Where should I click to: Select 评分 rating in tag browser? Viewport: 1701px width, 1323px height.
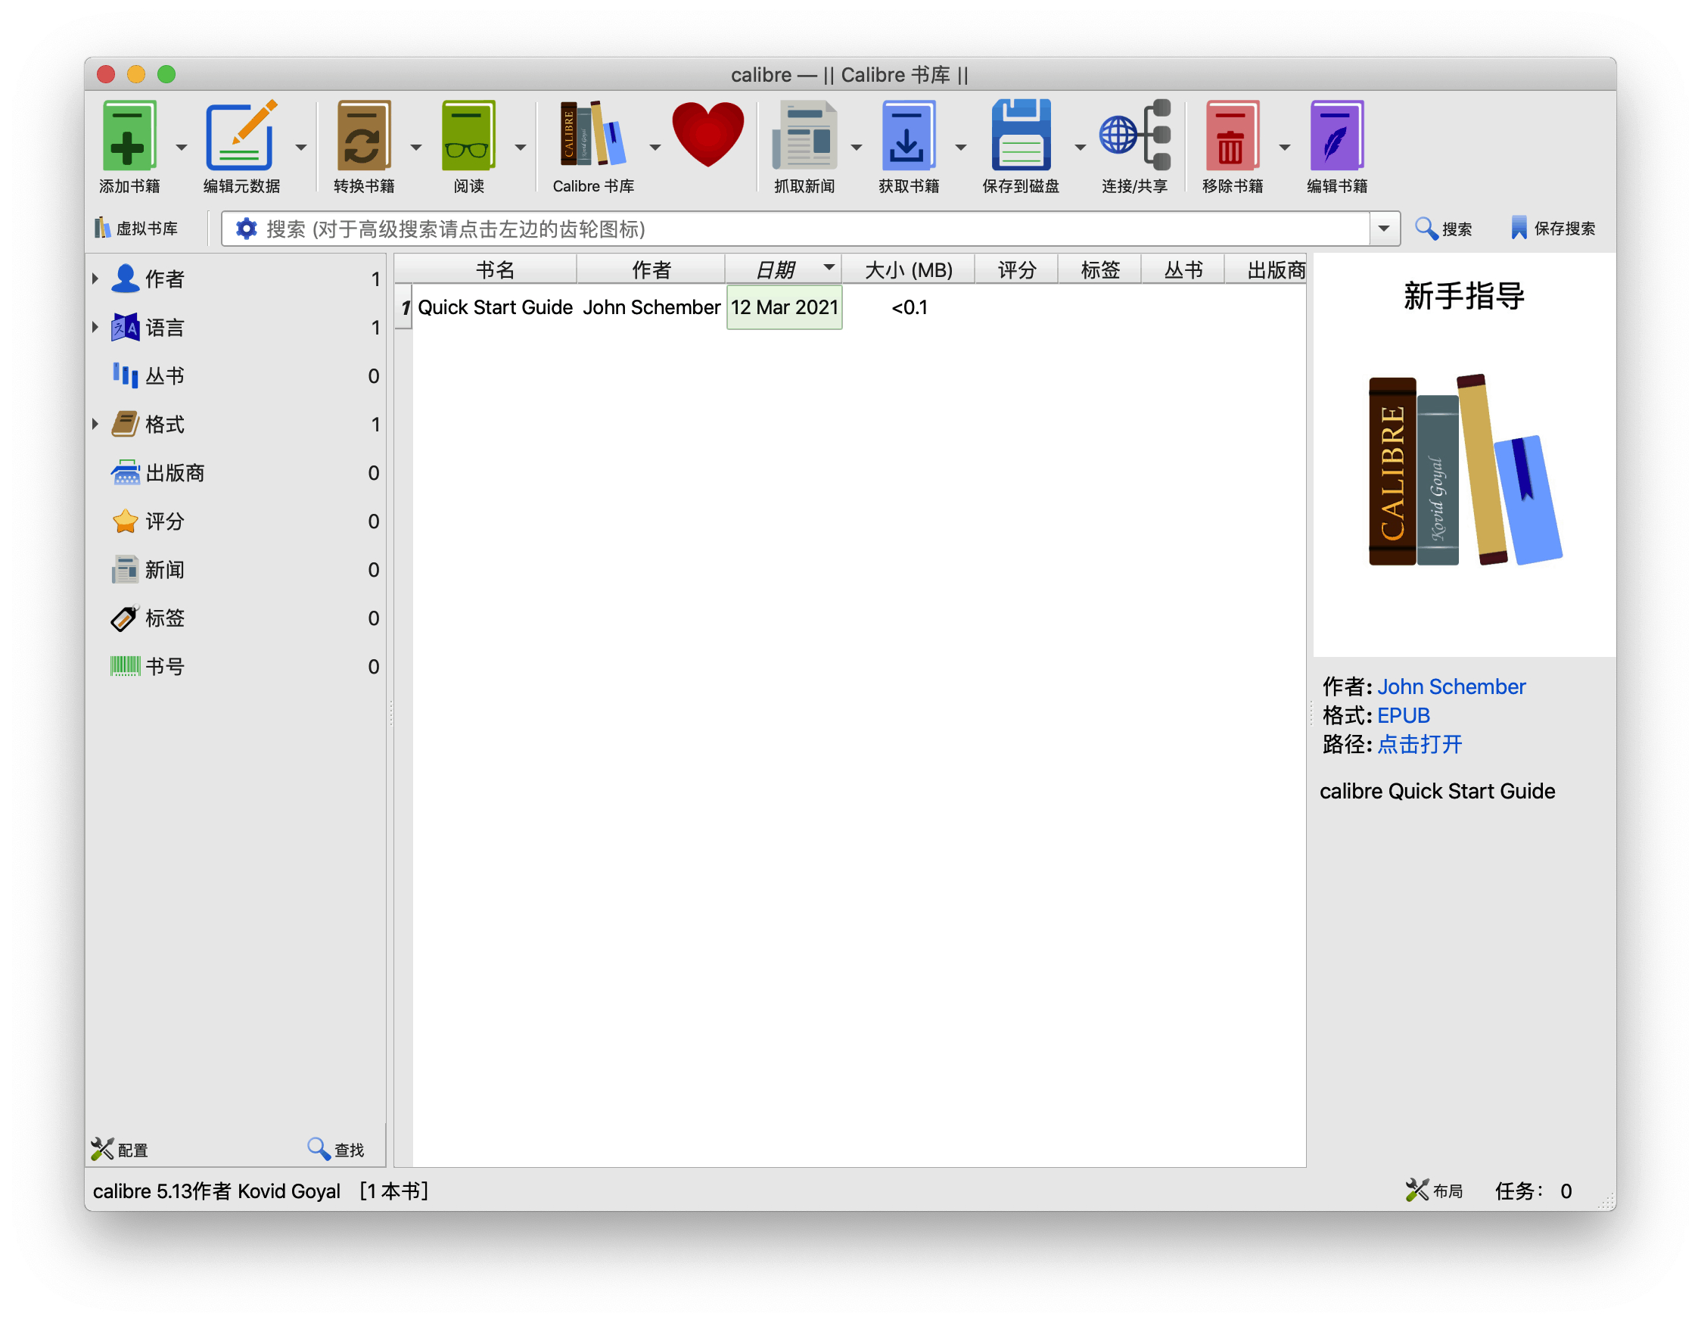(x=235, y=521)
